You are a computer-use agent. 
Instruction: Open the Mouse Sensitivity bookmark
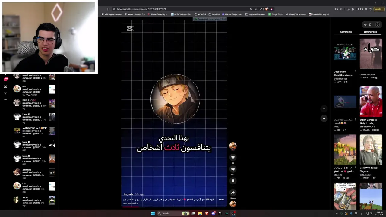(158, 14)
